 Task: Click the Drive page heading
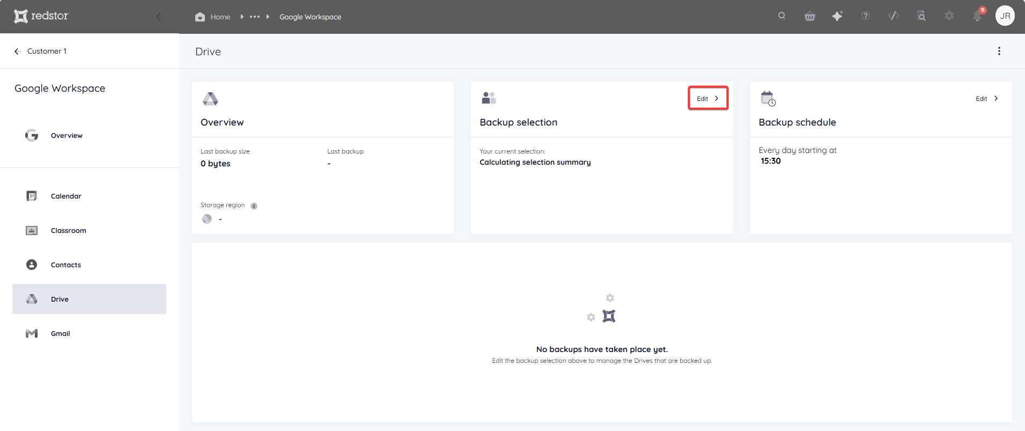tap(208, 52)
